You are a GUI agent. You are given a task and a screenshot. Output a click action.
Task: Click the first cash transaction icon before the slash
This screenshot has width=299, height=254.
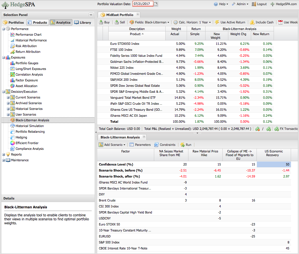click(257, 129)
